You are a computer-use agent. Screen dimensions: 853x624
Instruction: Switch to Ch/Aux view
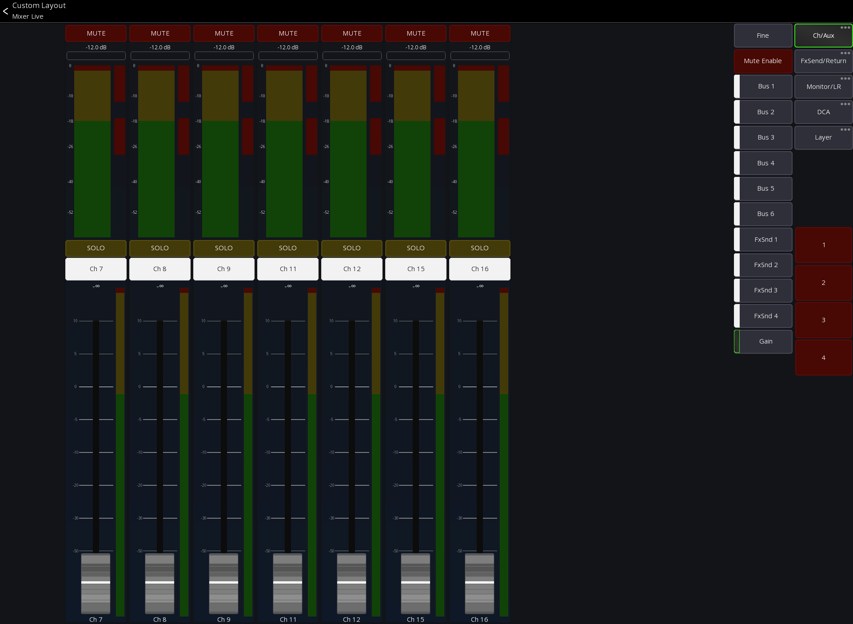tap(823, 36)
